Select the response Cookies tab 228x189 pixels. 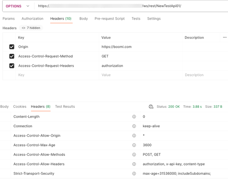[x=20, y=107]
